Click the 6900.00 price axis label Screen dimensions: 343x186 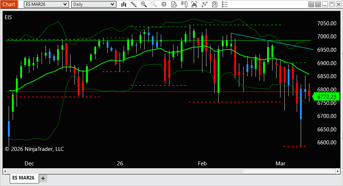tap(327, 63)
